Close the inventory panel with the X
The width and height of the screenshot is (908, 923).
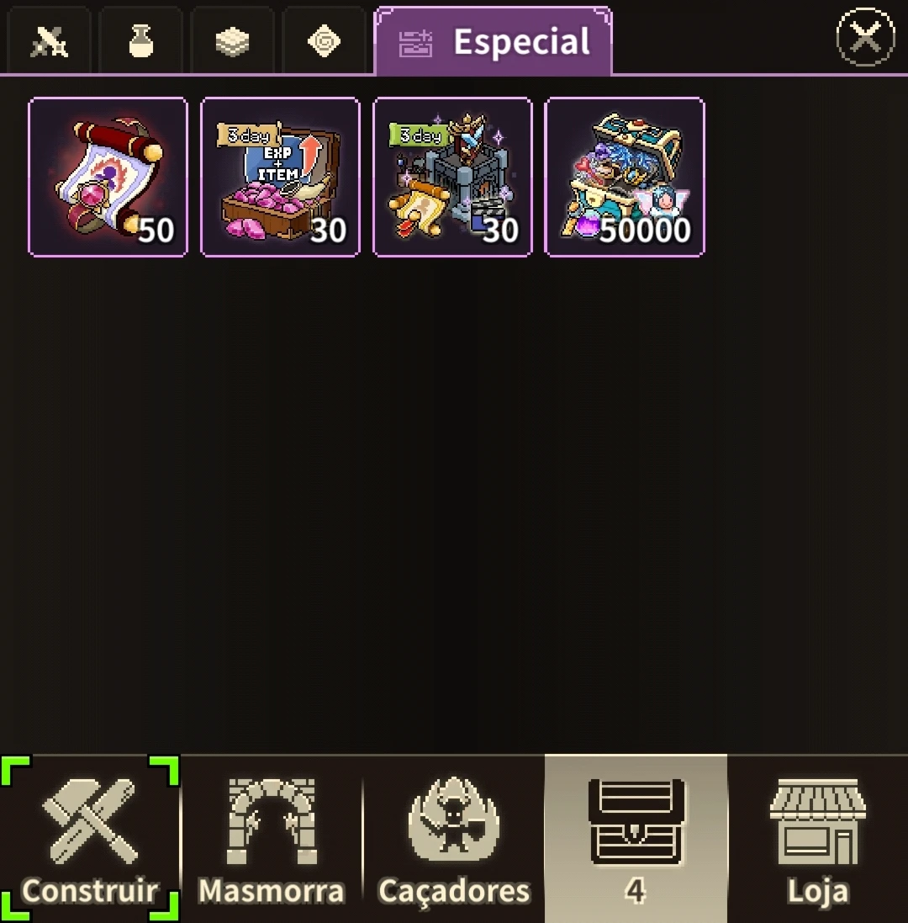pos(865,37)
